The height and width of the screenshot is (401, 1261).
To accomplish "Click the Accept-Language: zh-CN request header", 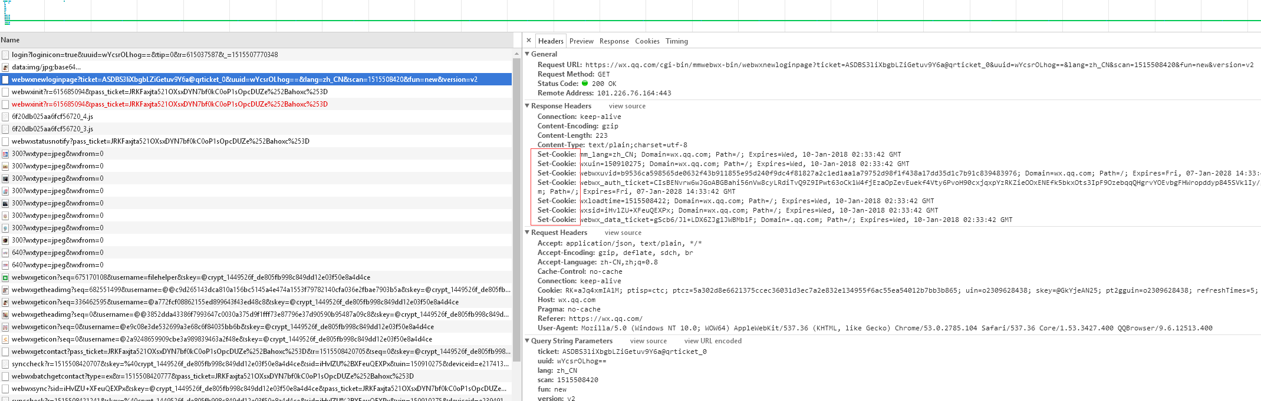I will click(597, 262).
